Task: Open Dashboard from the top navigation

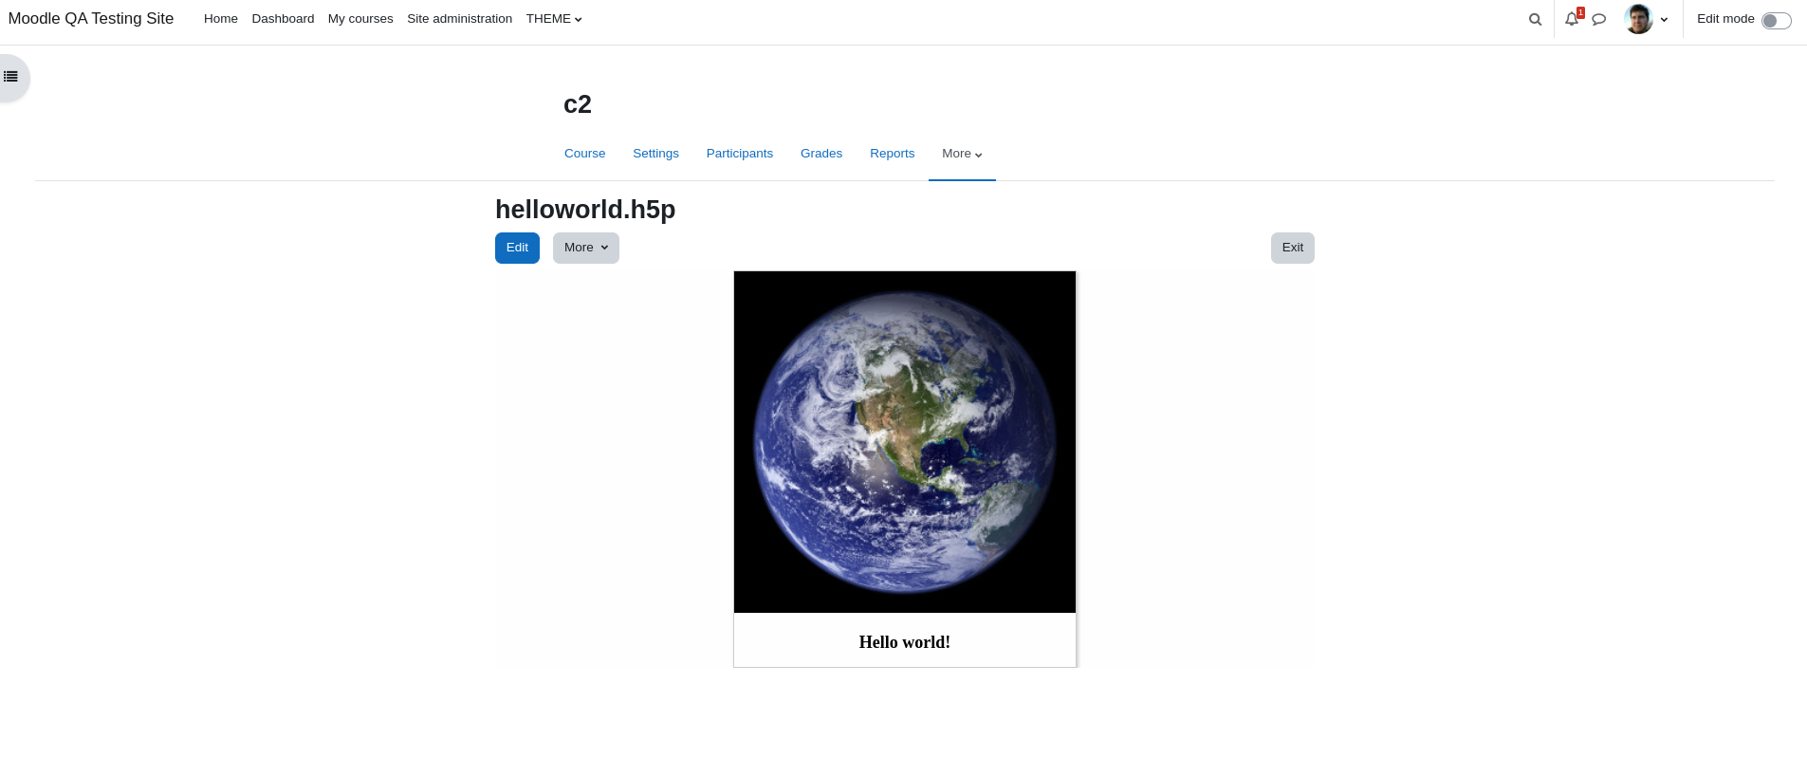Action: 283,19
